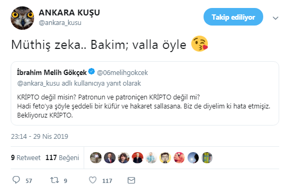Click the 23:14 - 29 Nis 2019 timestamp
Viewport: 284px width, 192px height.
tap(39, 136)
